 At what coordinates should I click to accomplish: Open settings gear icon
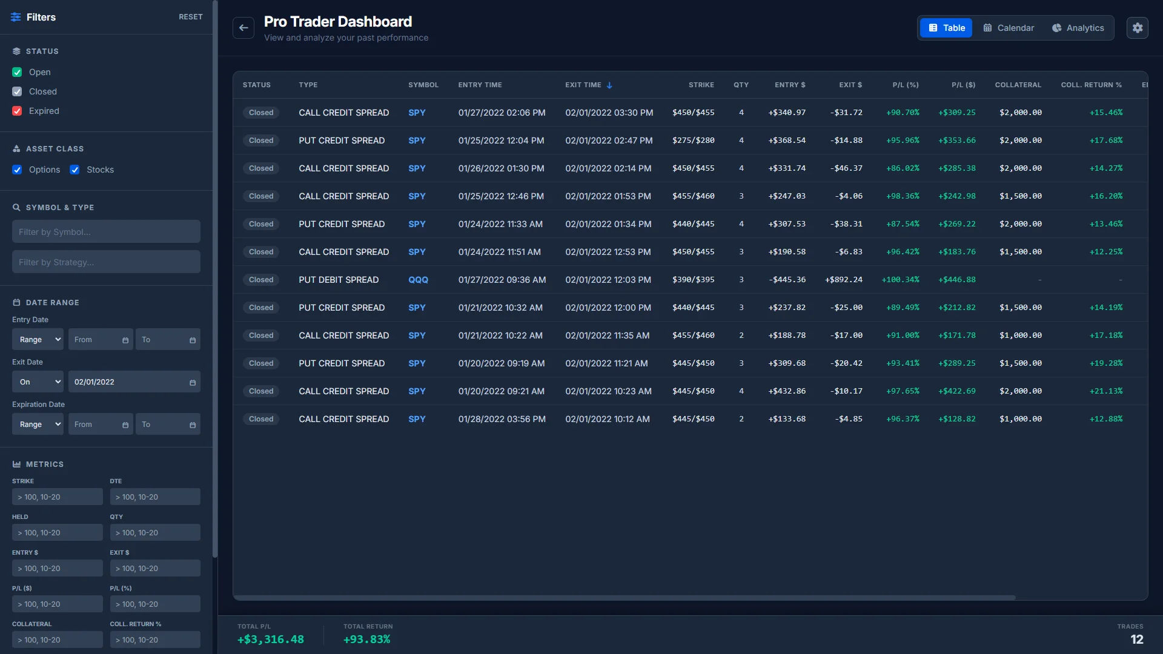1137,28
